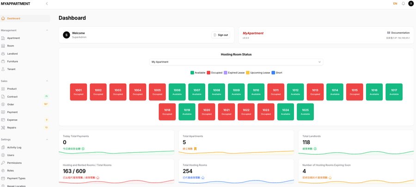The height and width of the screenshot is (187, 416).
Task: Click the Furniture icon in sidebar
Action: coord(3,61)
